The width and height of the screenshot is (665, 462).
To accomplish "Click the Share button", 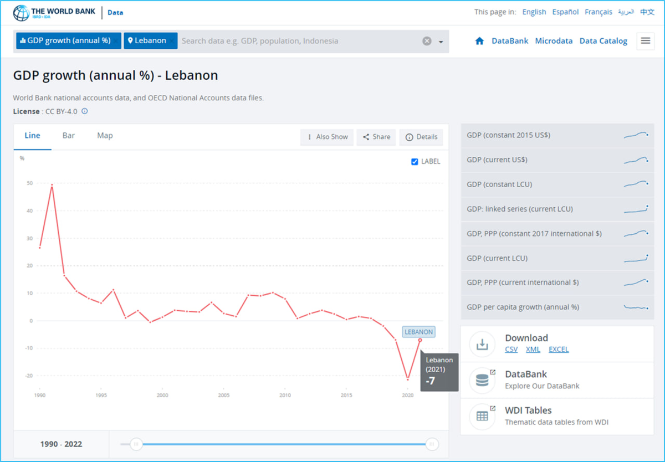I will (x=376, y=137).
